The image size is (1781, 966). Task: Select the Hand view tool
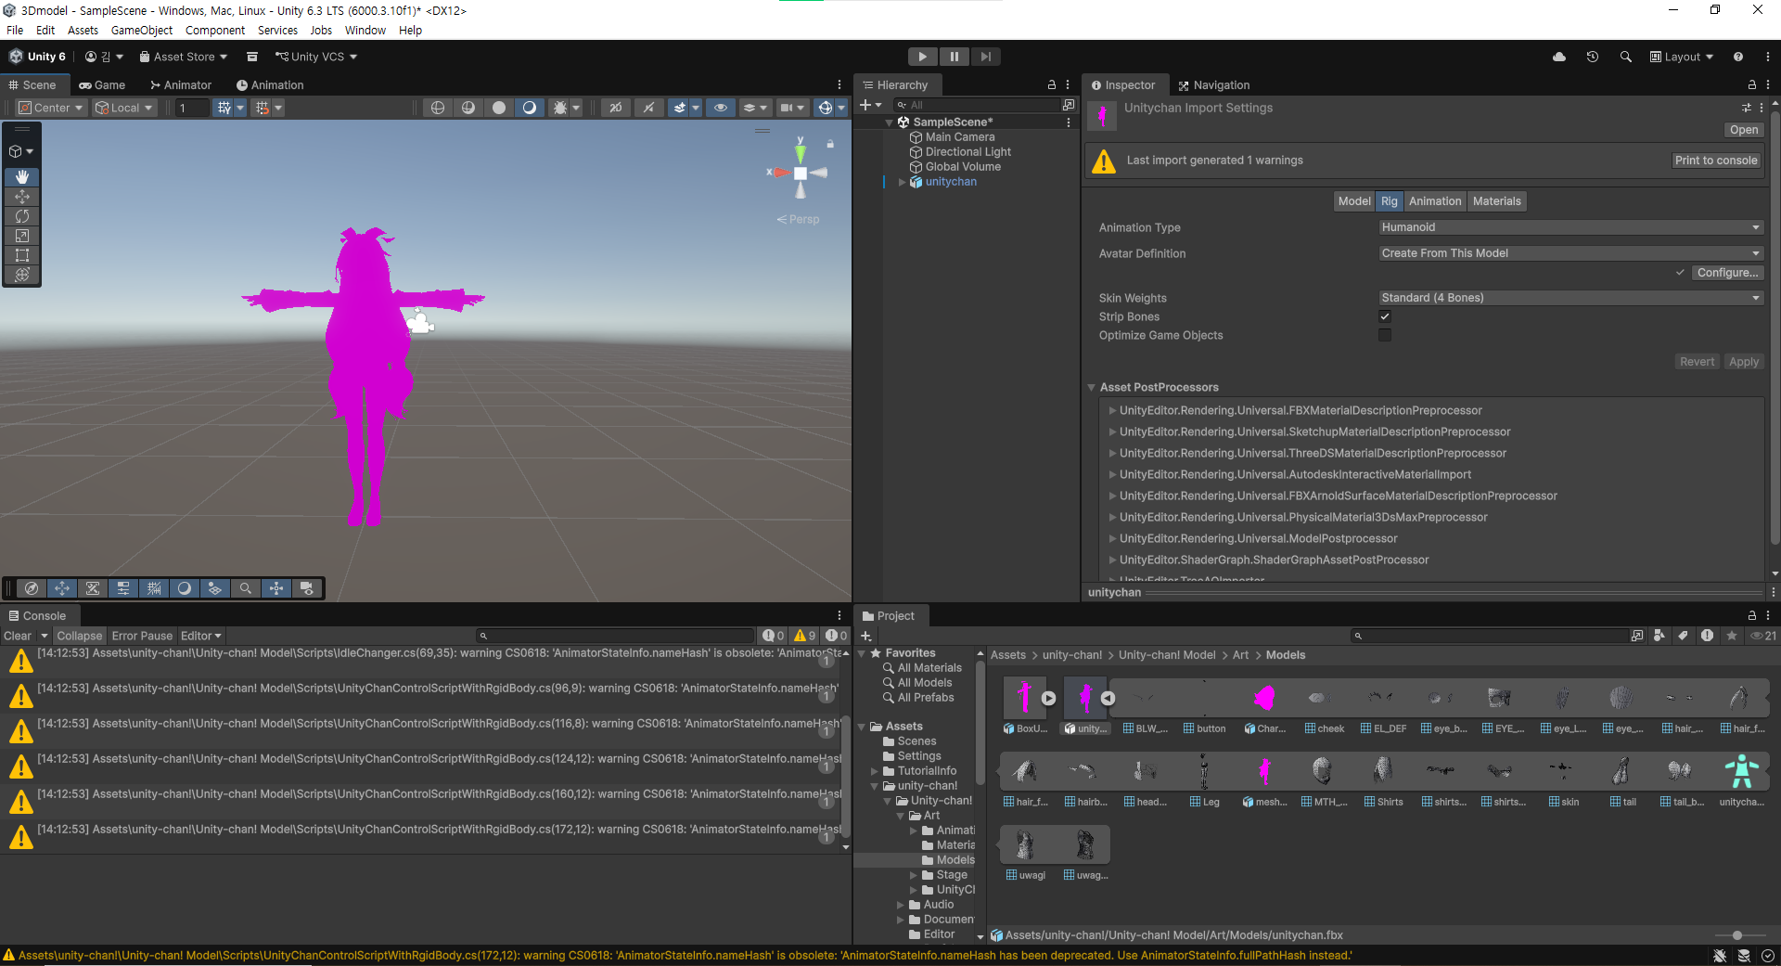(22, 176)
